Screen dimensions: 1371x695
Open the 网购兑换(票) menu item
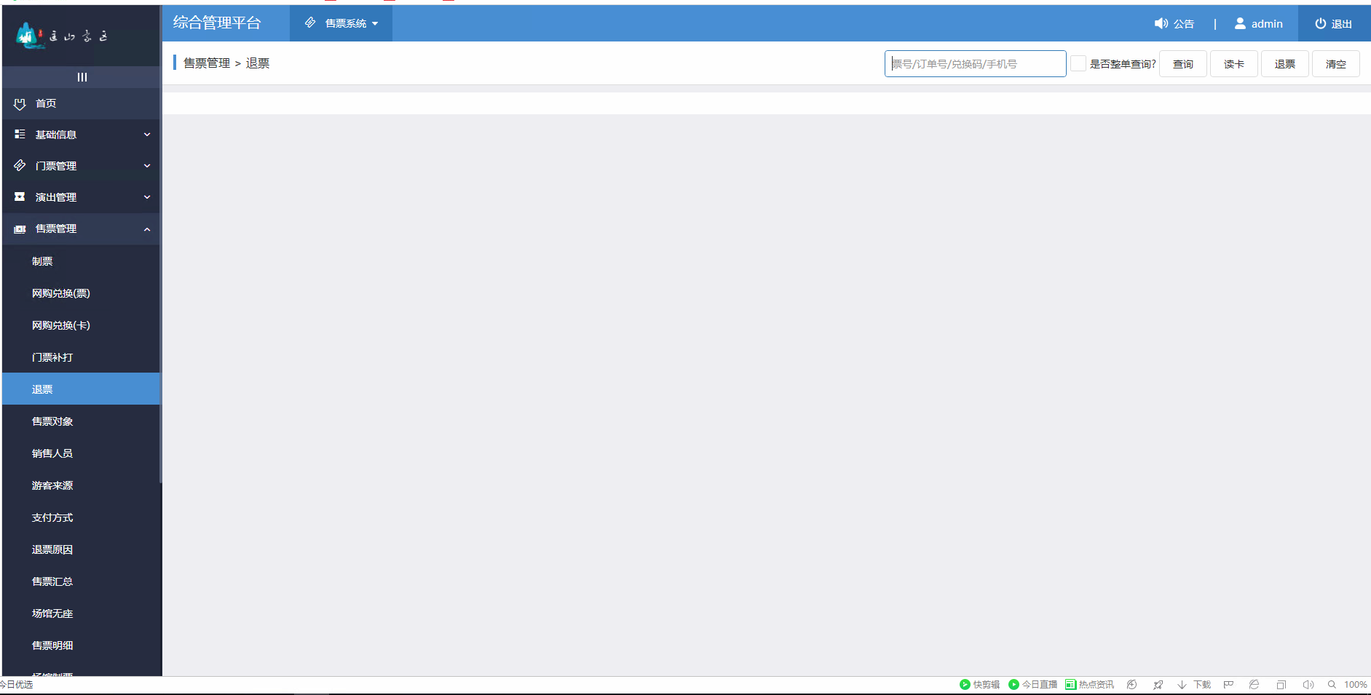pos(61,293)
